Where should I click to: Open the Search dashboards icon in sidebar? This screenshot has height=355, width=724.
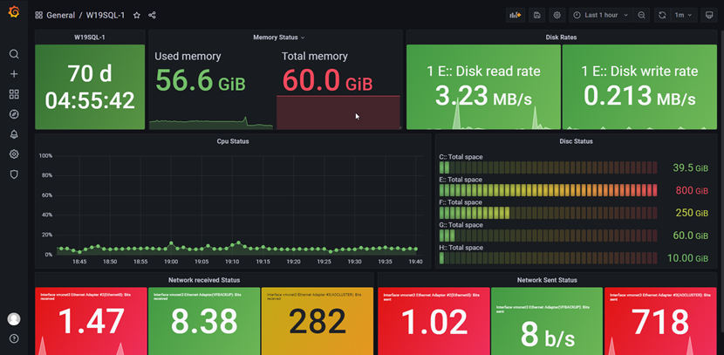pos(14,54)
